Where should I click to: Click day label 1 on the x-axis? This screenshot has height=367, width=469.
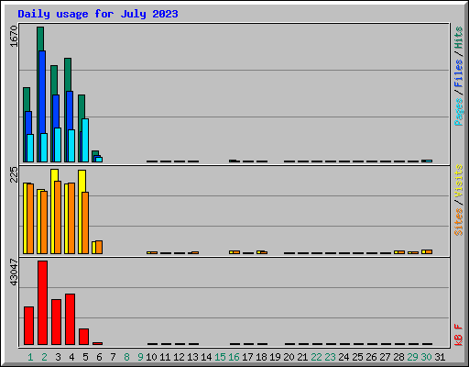[30, 357]
